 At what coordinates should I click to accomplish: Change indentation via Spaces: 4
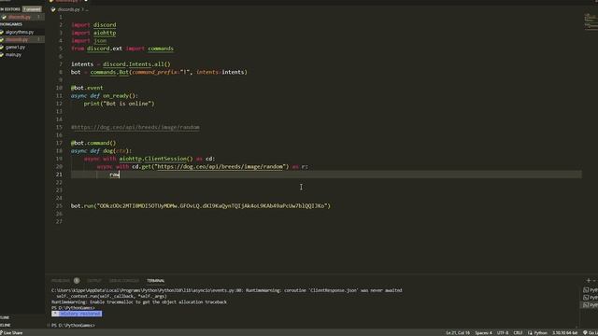pos(483,333)
